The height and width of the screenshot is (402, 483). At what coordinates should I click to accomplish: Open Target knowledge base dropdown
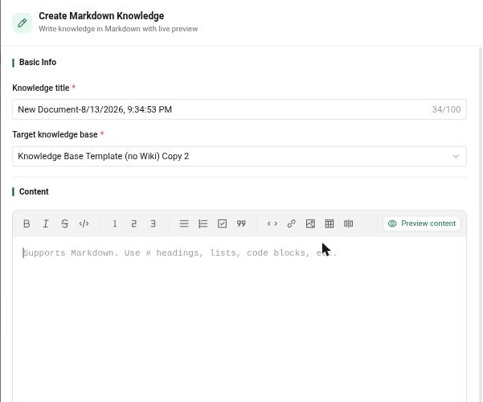(x=239, y=156)
